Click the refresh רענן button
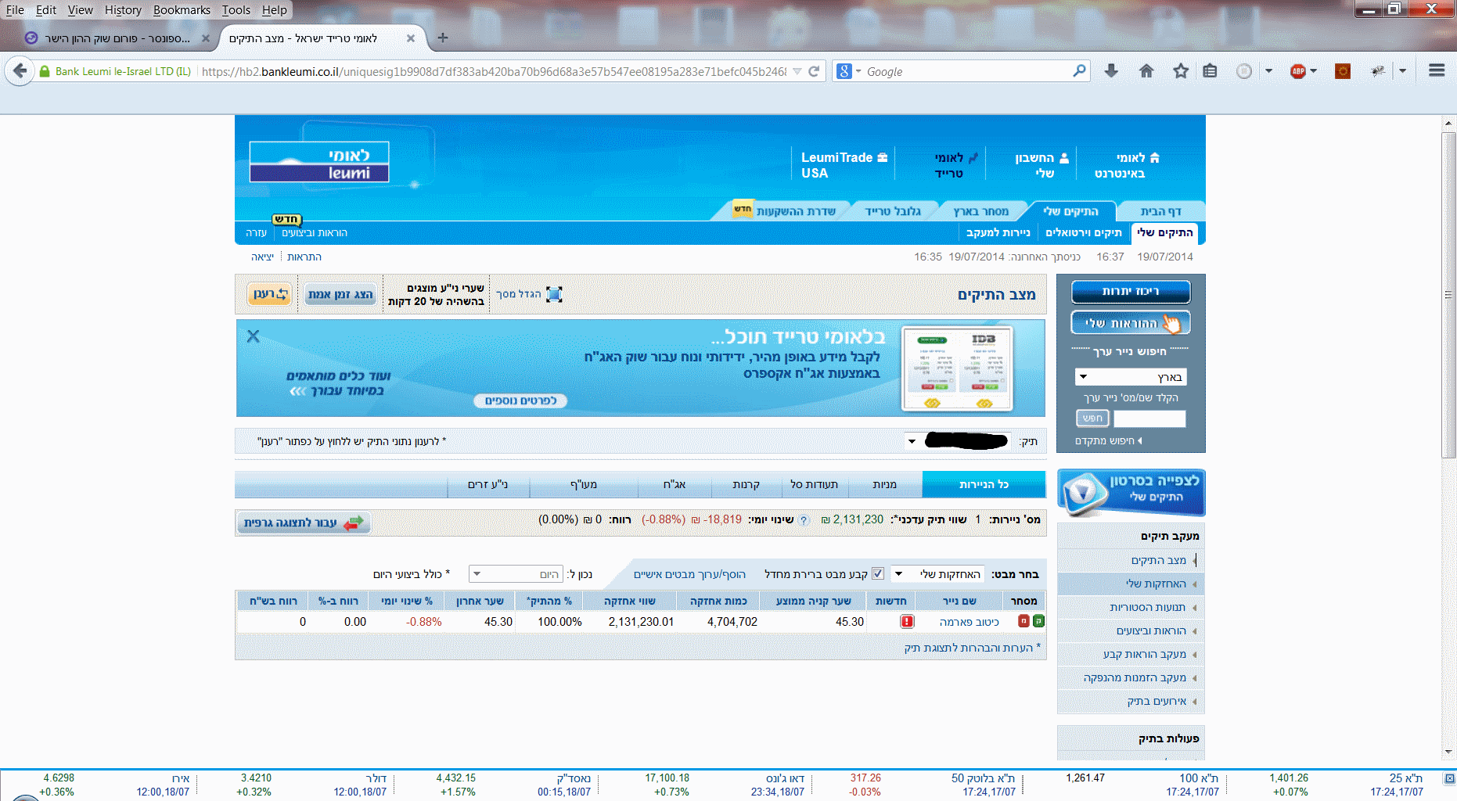Screen dimensions: 1457x801 [270, 294]
